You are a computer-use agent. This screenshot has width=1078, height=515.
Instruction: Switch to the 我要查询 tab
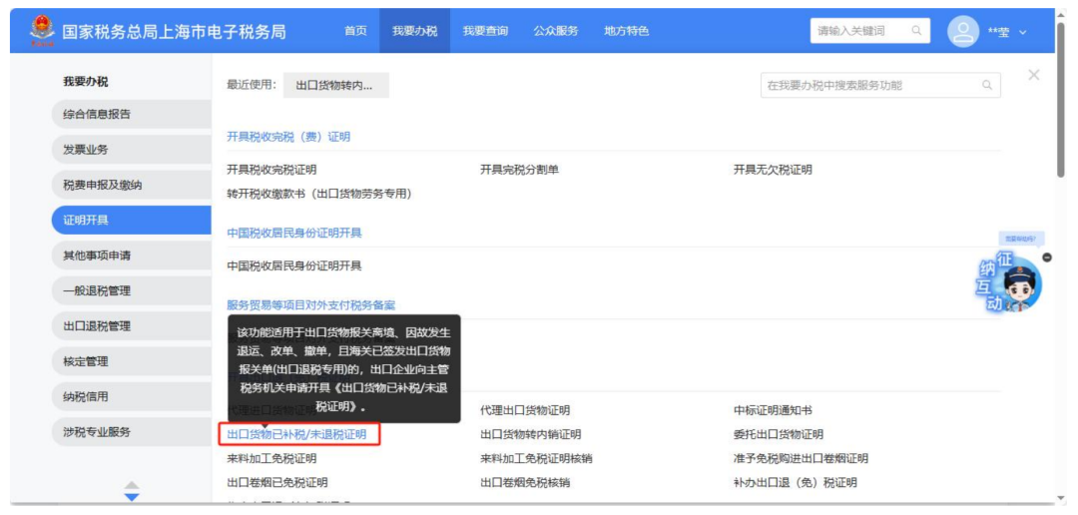click(485, 31)
